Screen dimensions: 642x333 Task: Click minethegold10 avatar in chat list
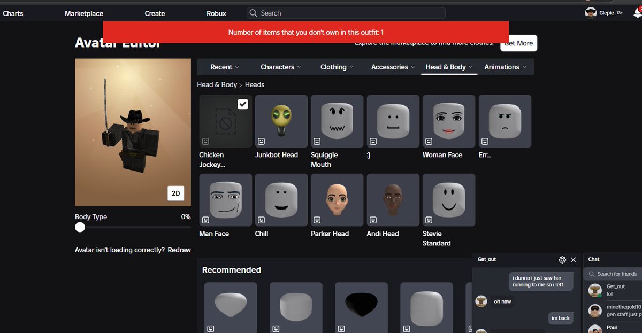click(x=595, y=311)
